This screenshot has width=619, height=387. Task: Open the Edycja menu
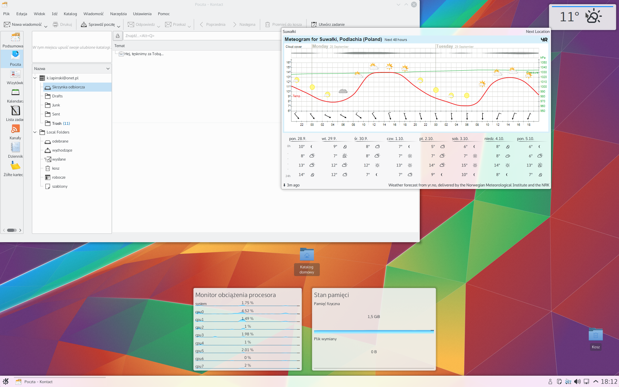pyautogui.click(x=22, y=14)
